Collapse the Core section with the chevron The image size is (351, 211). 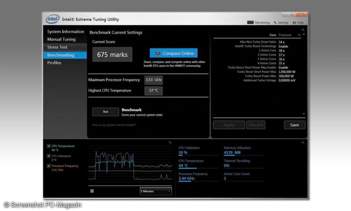(299, 35)
